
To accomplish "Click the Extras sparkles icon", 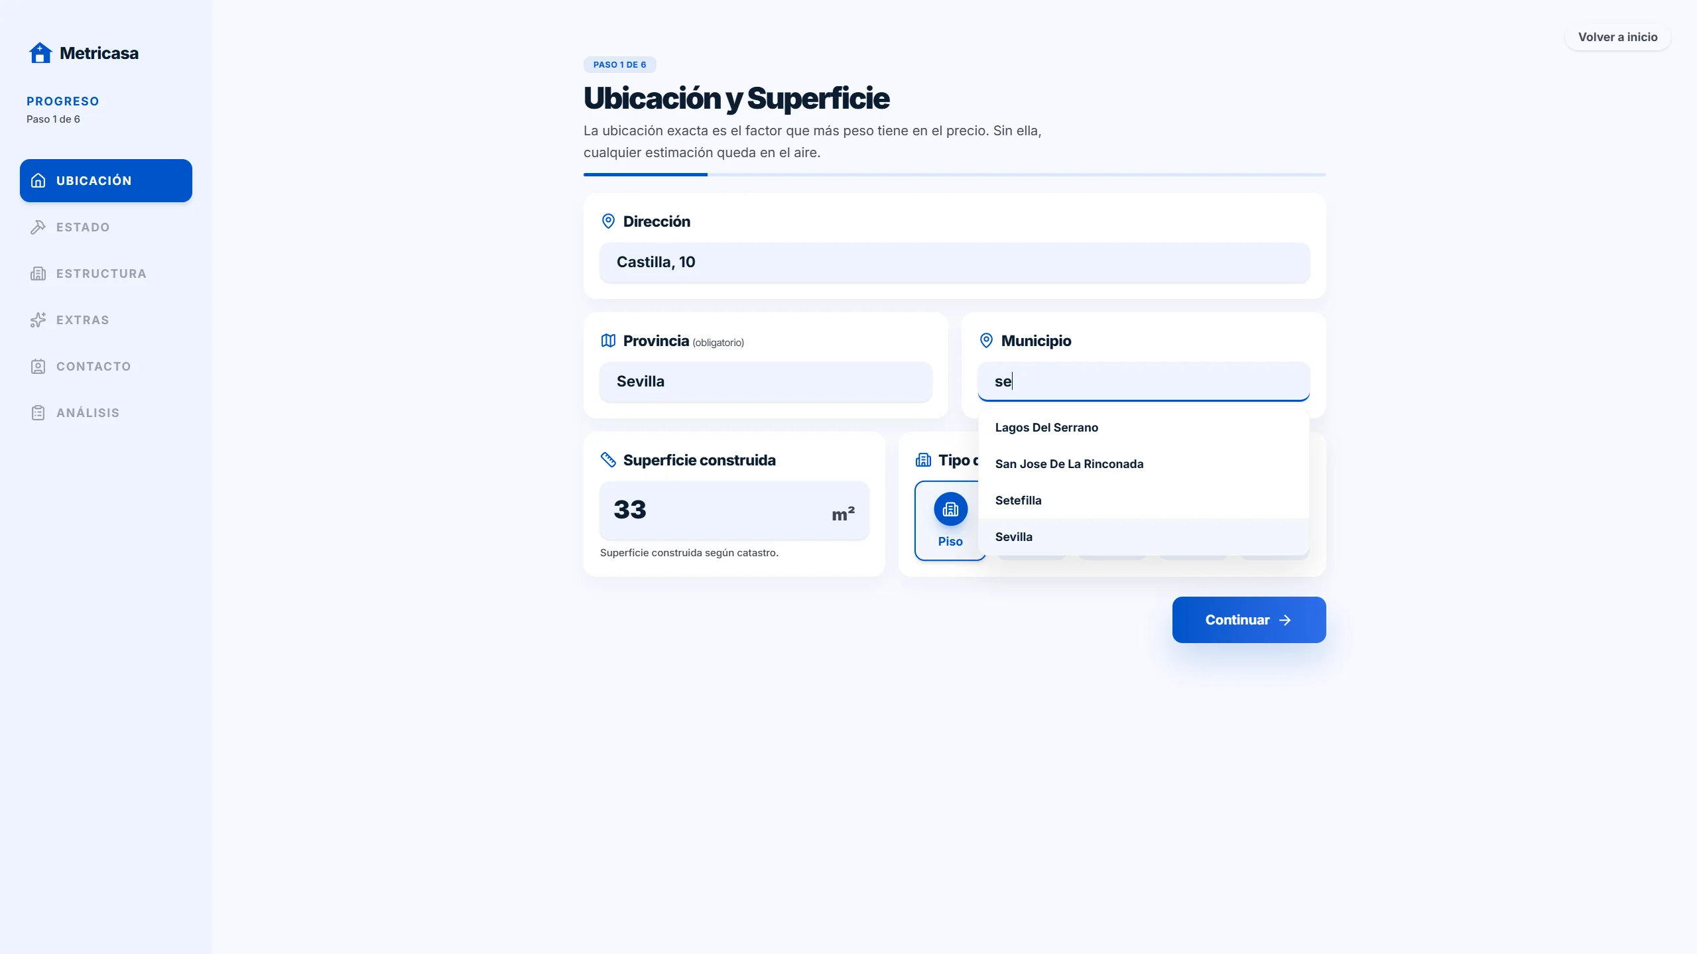I will coord(38,320).
